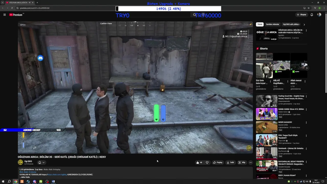
Task: Click the address bar URL
Action: coord(35,8)
